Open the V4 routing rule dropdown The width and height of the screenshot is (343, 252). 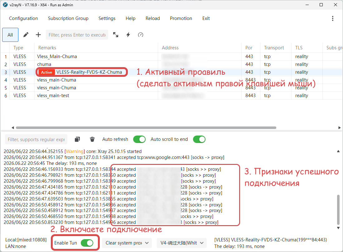pos(182,243)
